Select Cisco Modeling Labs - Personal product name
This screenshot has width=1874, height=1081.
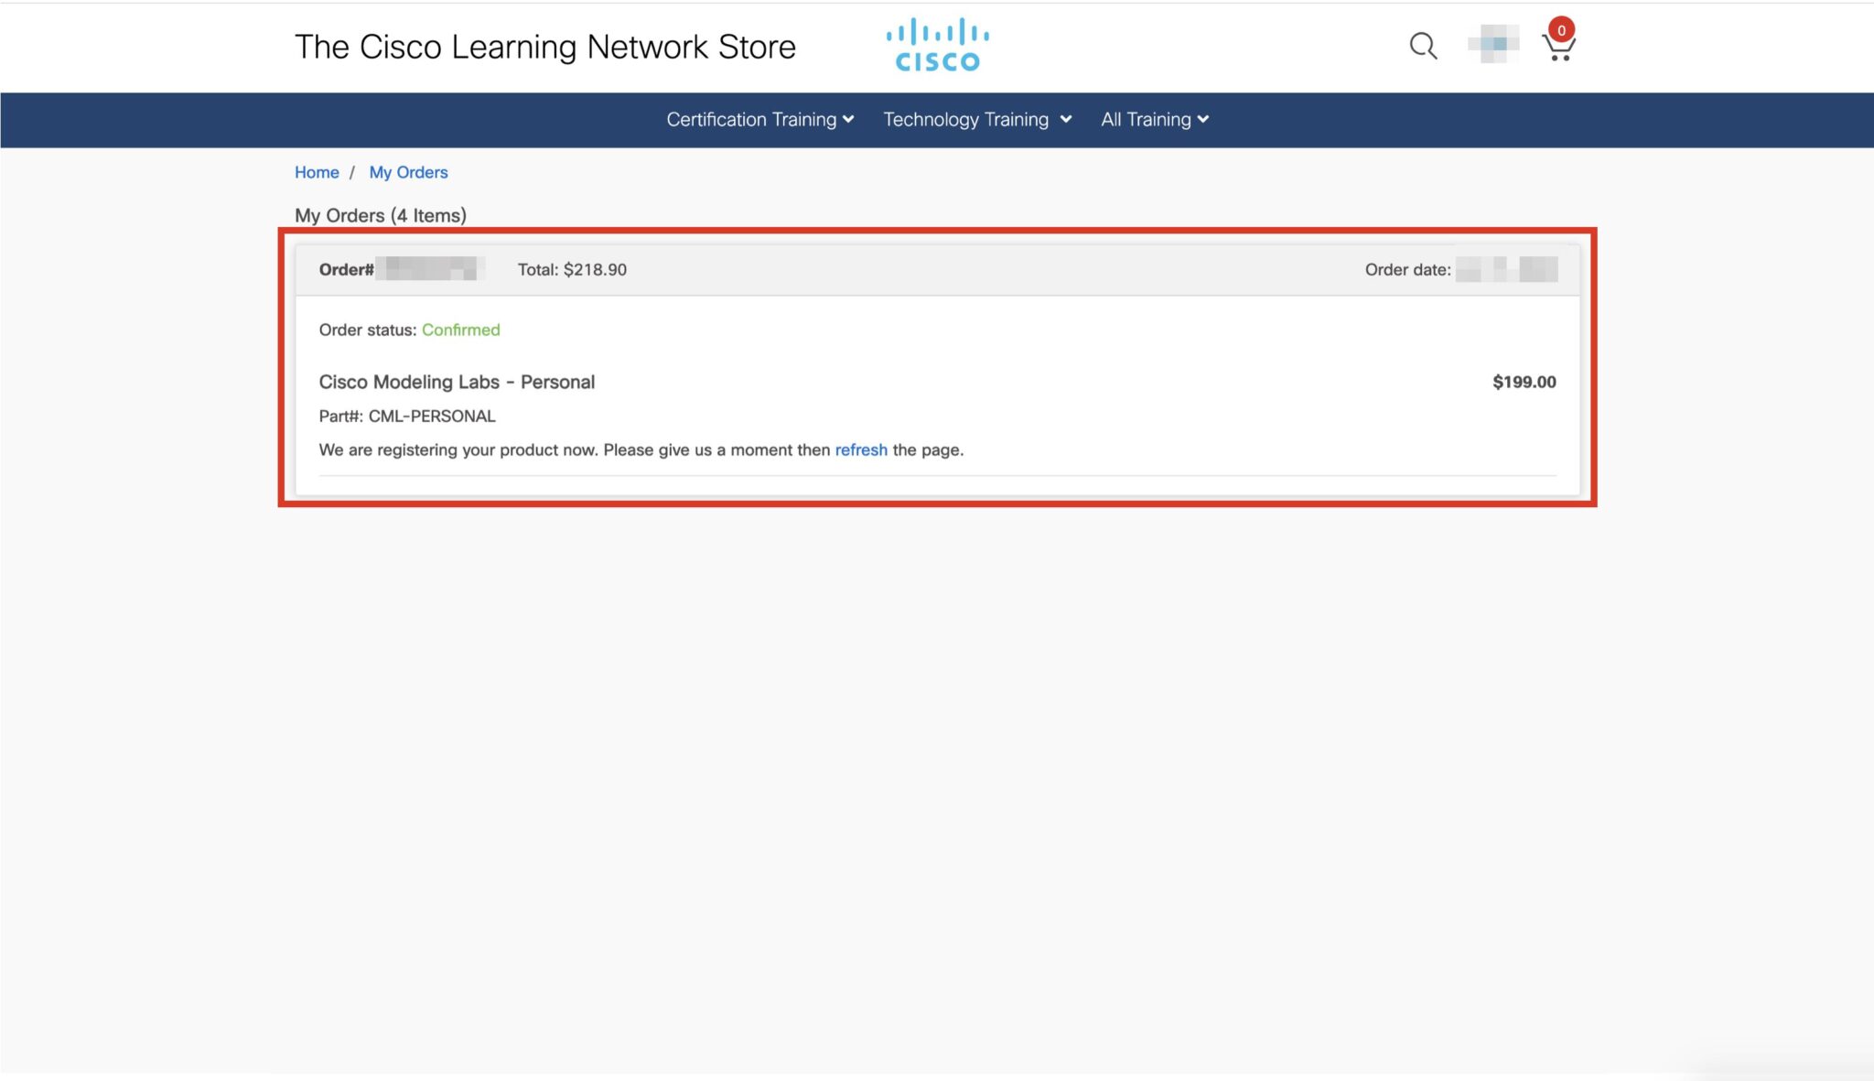457,382
